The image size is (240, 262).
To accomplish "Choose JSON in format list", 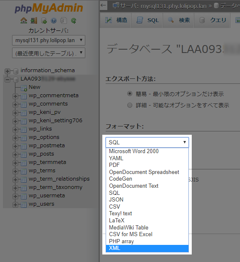I will click(147, 200).
